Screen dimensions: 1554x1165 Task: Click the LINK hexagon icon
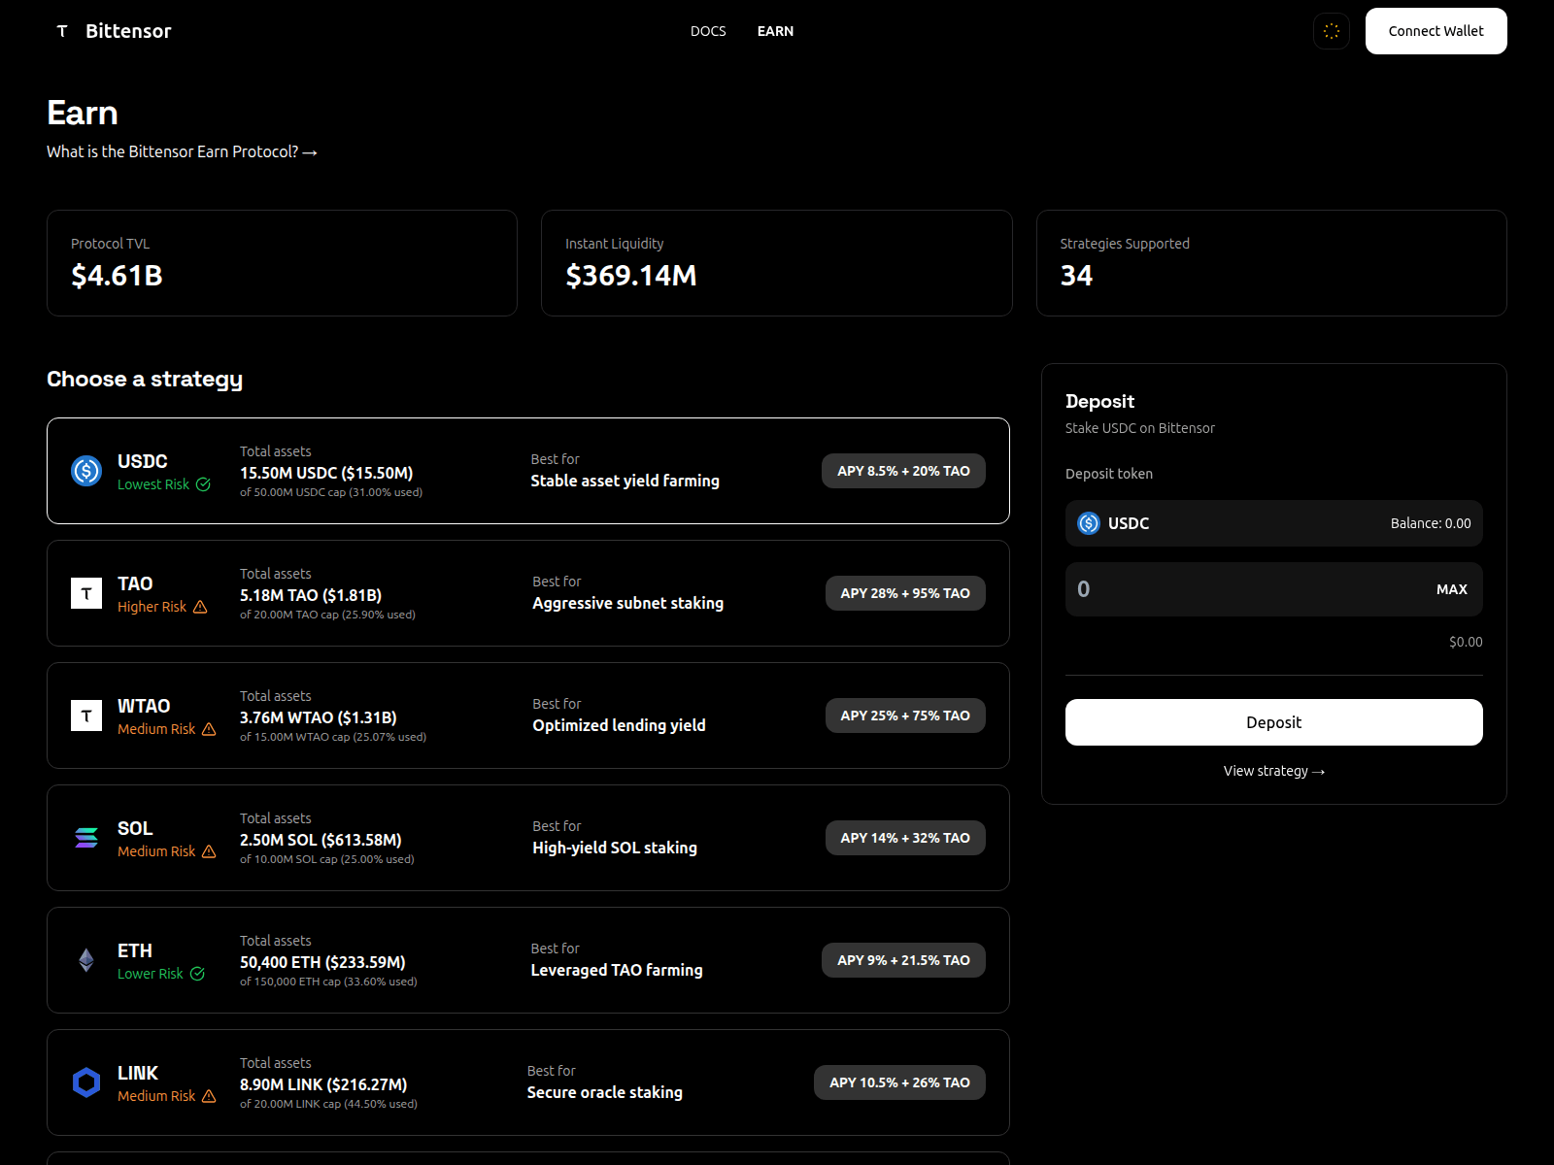pos(86,1082)
